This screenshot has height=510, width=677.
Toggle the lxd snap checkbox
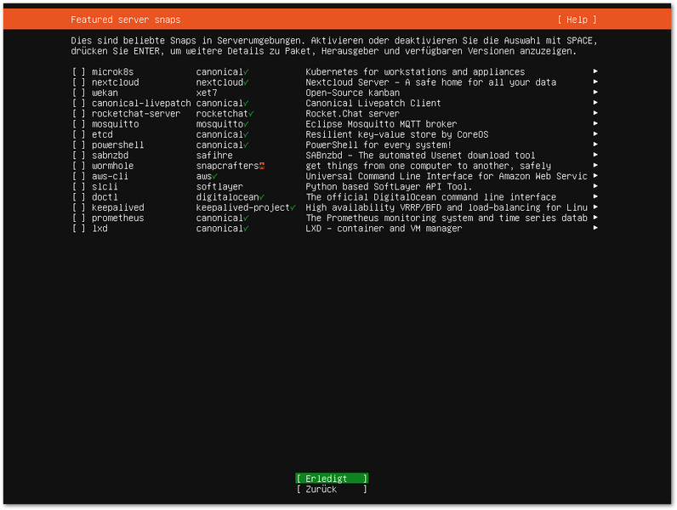79,229
